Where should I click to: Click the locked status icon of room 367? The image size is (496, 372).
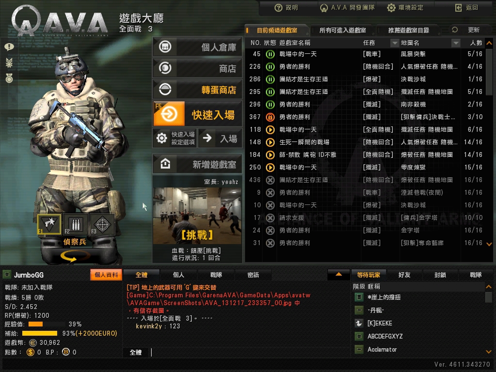point(270,117)
